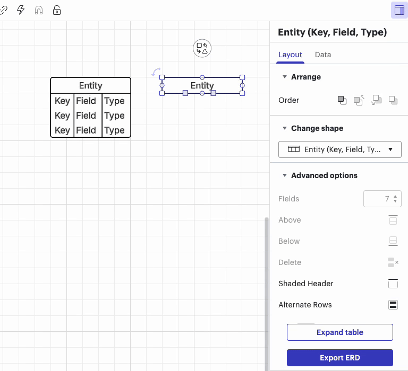Switch to the Data tab
The width and height of the screenshot is (408, 371).
point(323,55)
